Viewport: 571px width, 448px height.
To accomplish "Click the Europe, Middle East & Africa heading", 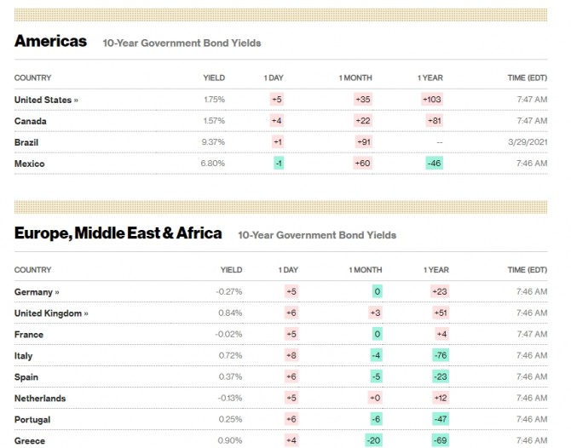I will click(x=118, y=233).
